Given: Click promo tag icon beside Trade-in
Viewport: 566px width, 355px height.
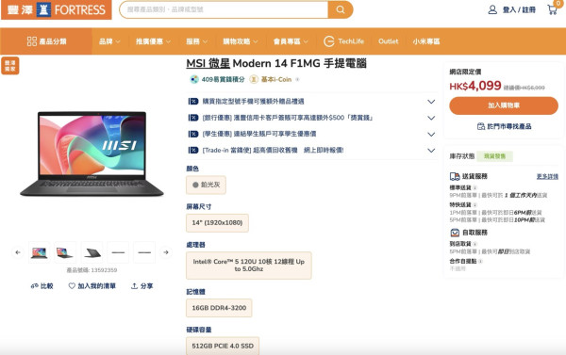Looking at the screenshot, I should pos(193,151).
